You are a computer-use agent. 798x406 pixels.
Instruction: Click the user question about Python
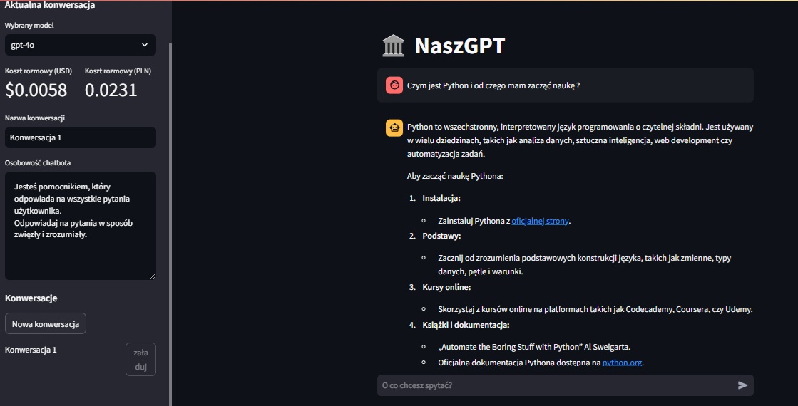[x=493, y=85]
